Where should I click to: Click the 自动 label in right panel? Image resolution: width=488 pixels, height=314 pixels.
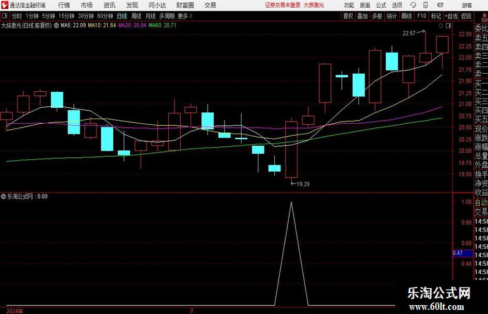(481, 203)
